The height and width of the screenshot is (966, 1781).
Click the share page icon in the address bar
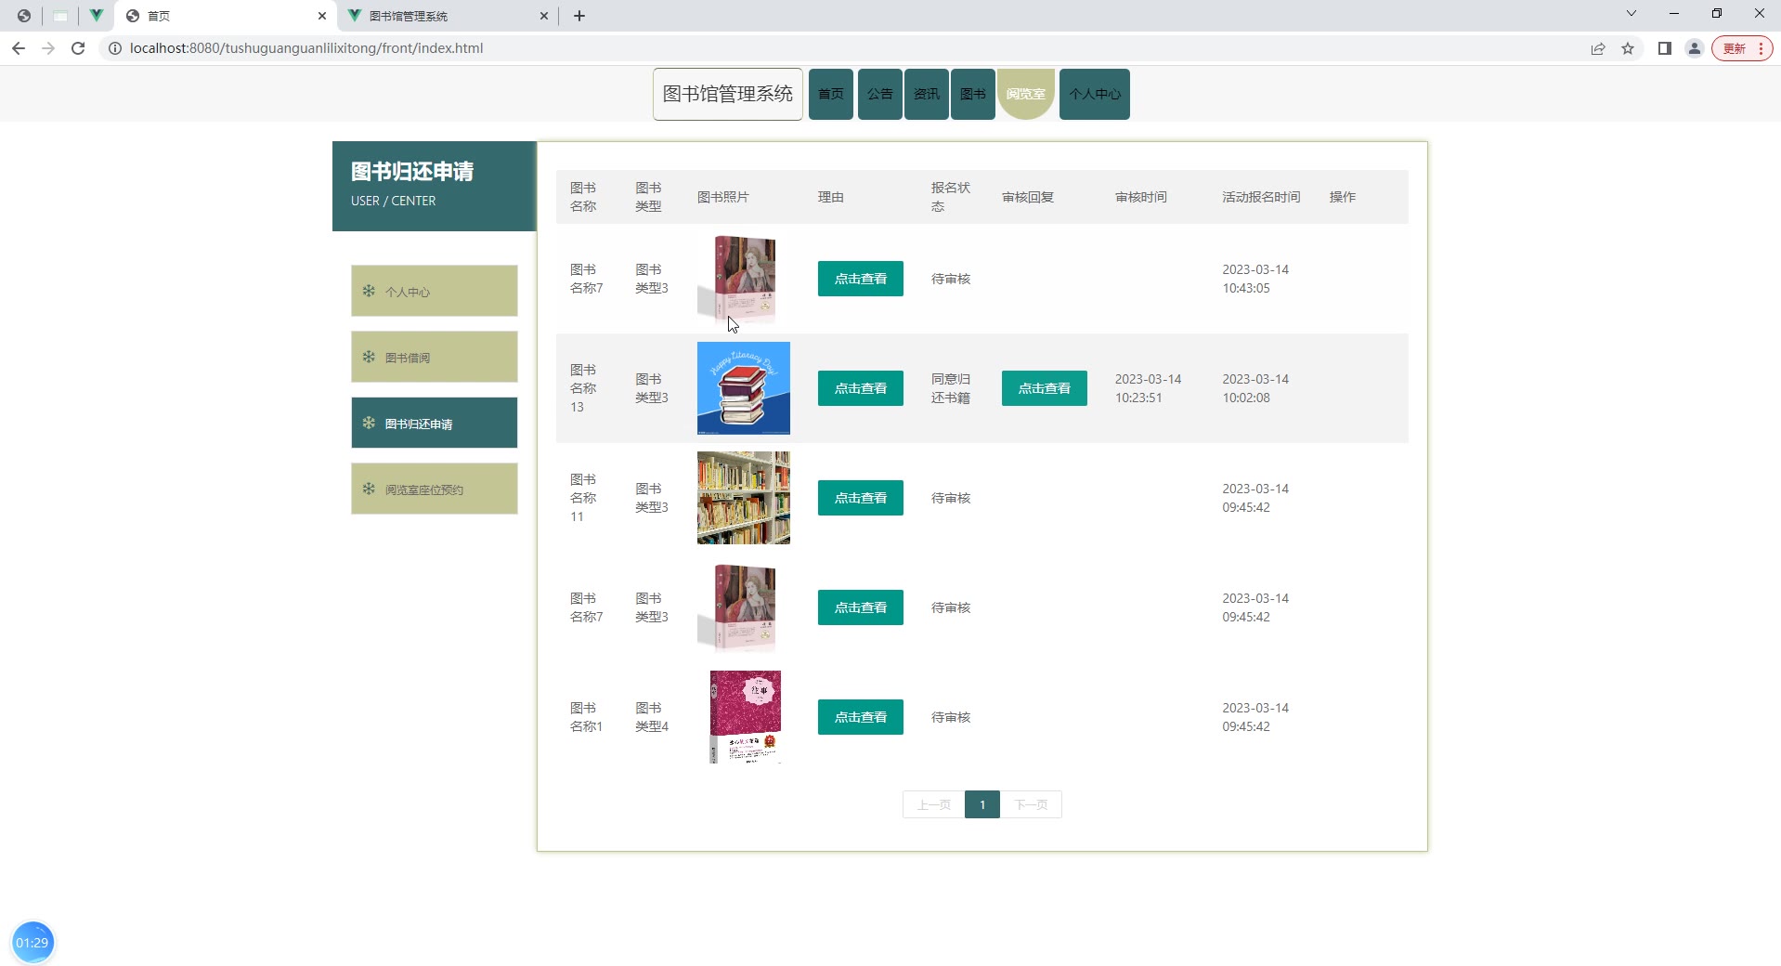(x=1598, y=48)
